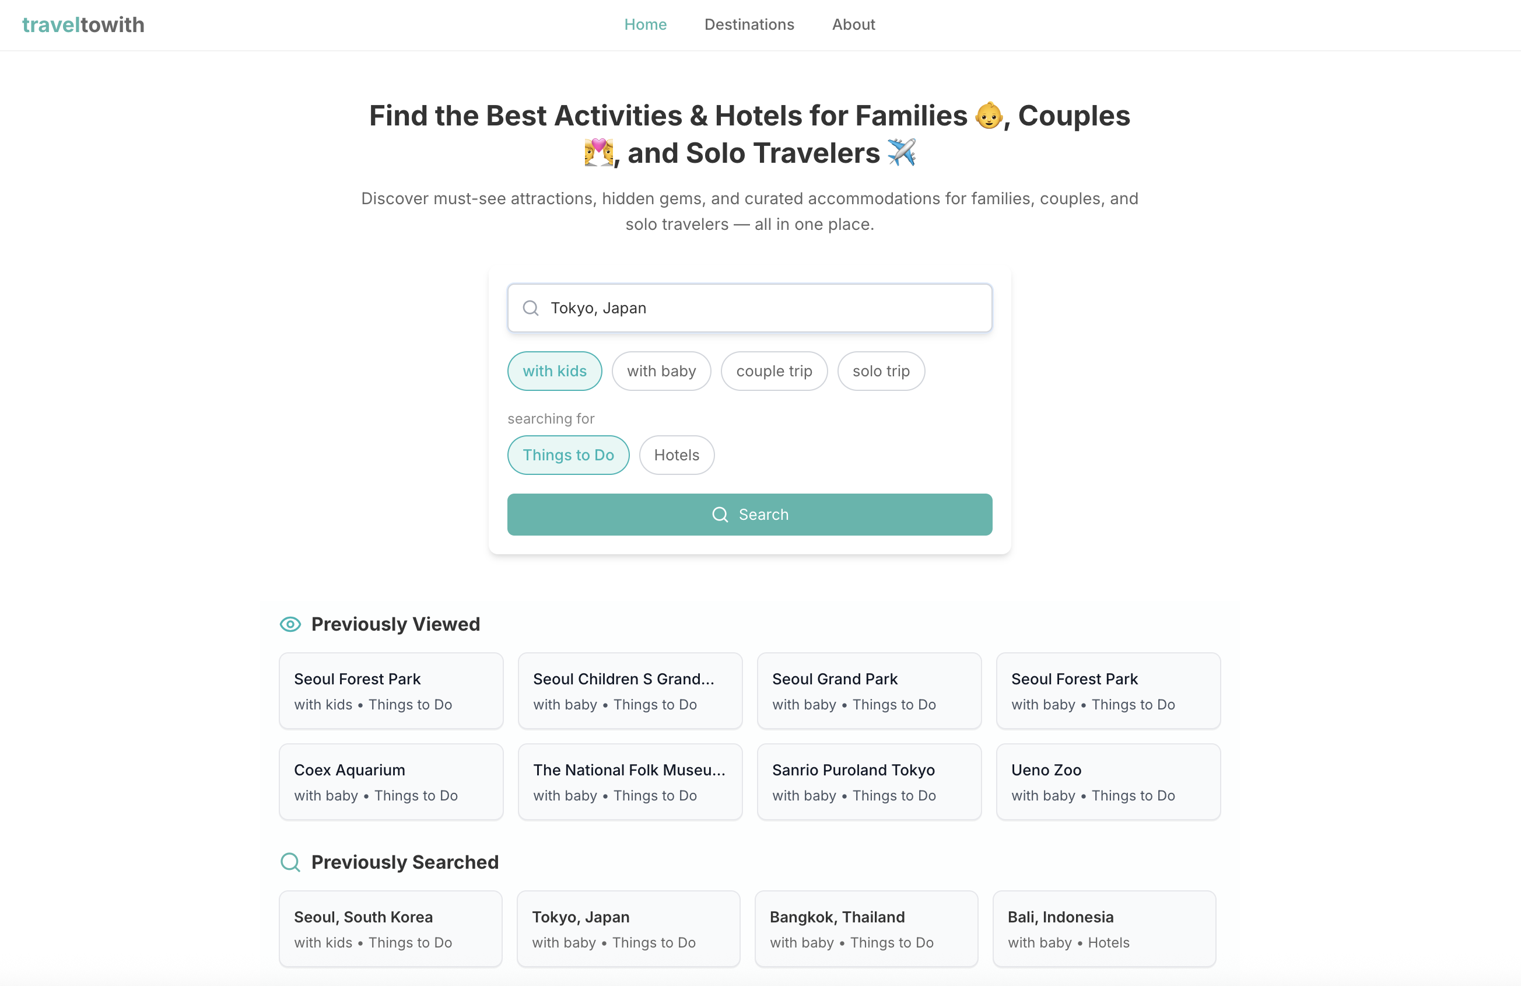Viewport: 1521px width, 986px height.
Task: Open the Seoul Forest Park viewed card
Action: [x=391, y=691]
